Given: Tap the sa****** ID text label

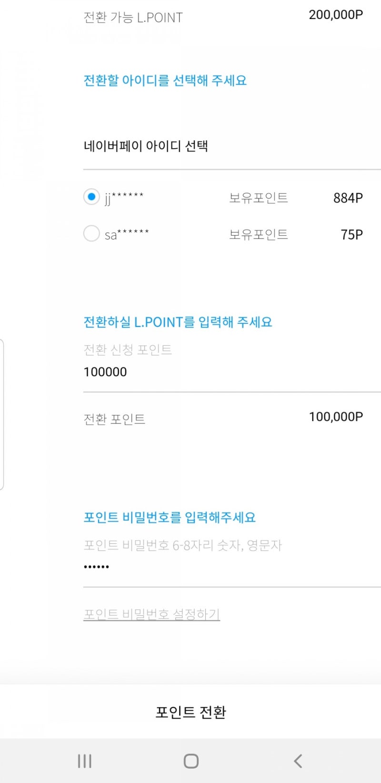Looking at the screenshot, I should [x=127, y=234].
